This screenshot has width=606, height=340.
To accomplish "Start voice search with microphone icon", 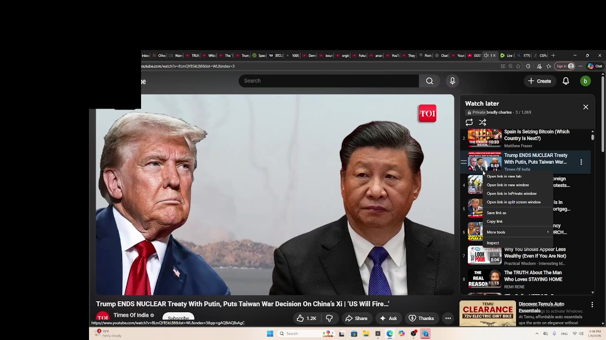I will (452, 81).
